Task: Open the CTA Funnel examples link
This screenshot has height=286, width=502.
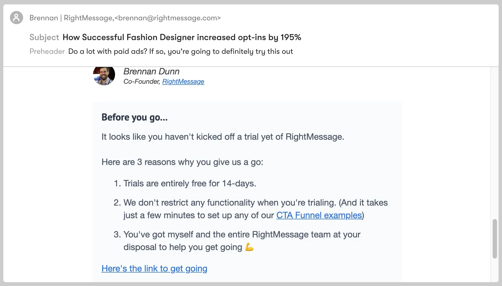Action: pyautogui.click(x=319, y=215)
